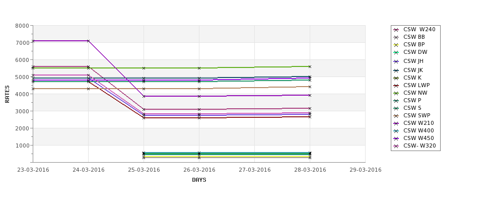Screen dimensions: 491x216
Task: Click the CSW K legend color marker
Action: [x=396, y=78]
